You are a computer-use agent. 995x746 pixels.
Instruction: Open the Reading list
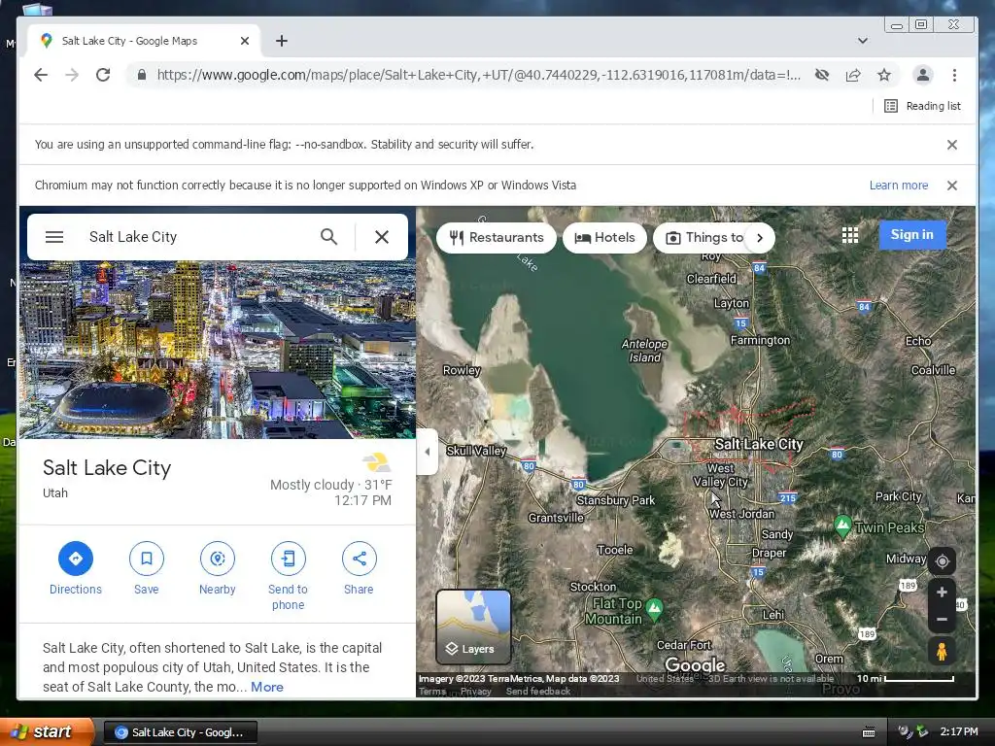pos(923,106)
